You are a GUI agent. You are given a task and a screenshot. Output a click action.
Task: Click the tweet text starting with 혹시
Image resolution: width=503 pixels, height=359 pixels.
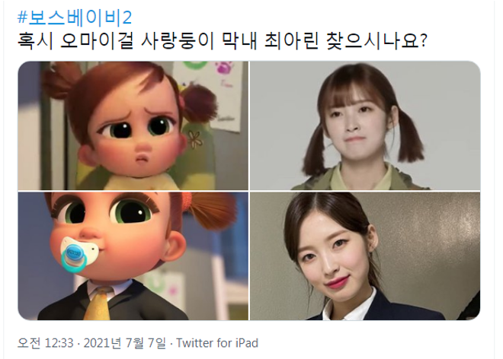222,40
